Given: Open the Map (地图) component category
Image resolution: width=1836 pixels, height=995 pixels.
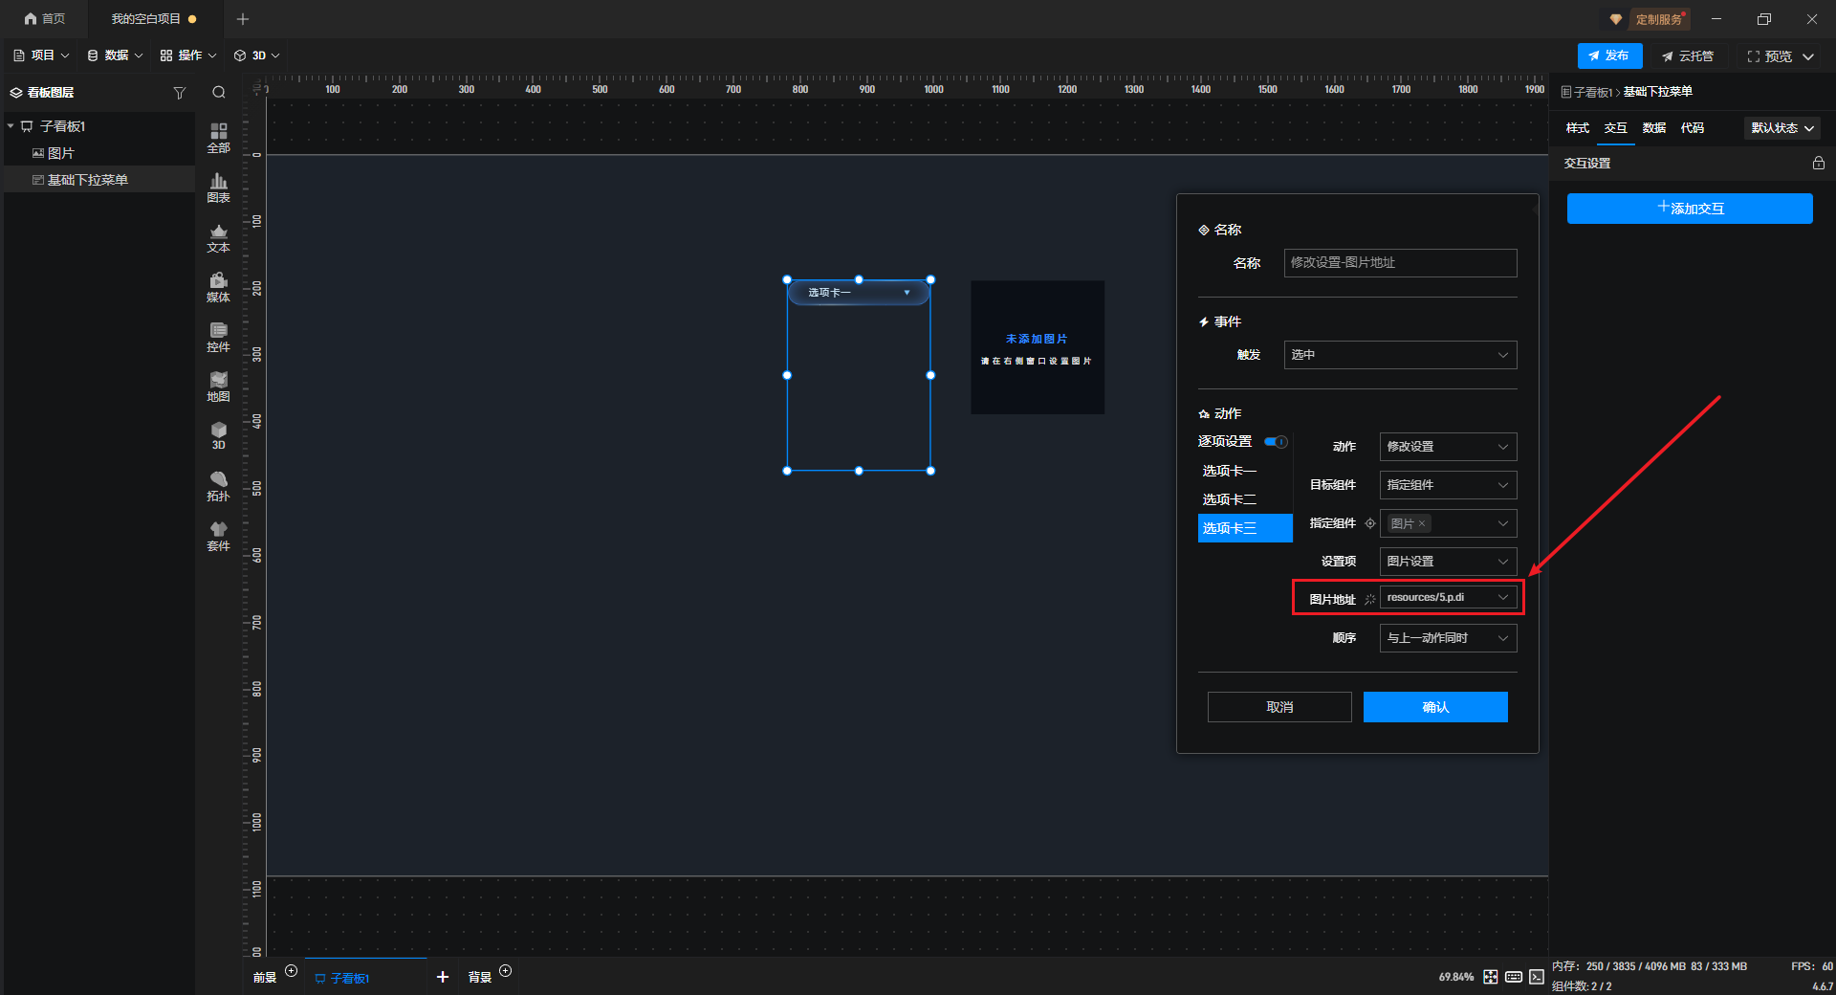Looking at the screenshot, I should [218, 387].
